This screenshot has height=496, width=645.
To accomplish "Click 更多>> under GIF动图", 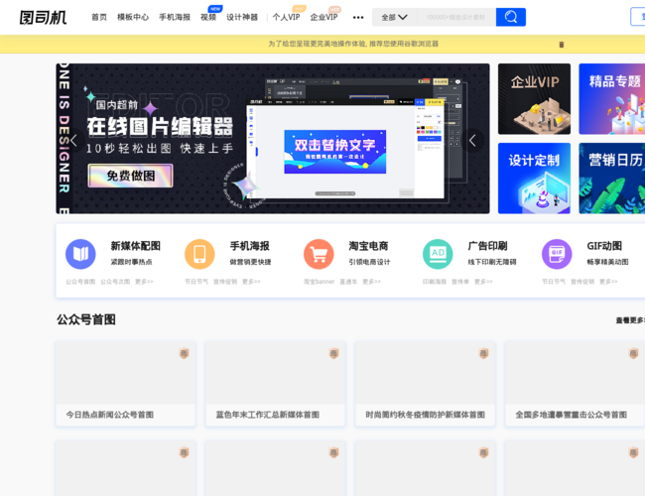I will coord(608,282).
